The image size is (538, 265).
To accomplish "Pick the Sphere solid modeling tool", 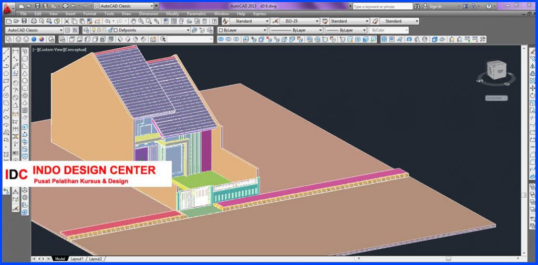I will [x=25, y=81].
